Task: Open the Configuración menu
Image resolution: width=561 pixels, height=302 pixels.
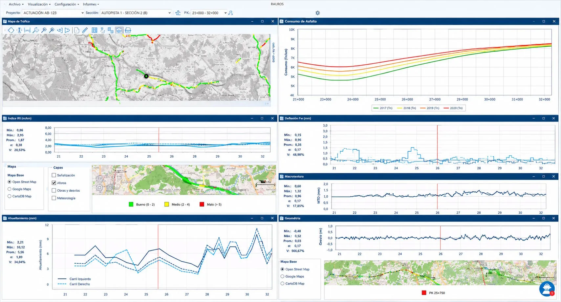Action: coord(67,4)
